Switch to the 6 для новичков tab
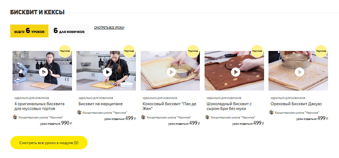This screenshot has height=158, width=339. pyautogui.click(x=69, y=31)
